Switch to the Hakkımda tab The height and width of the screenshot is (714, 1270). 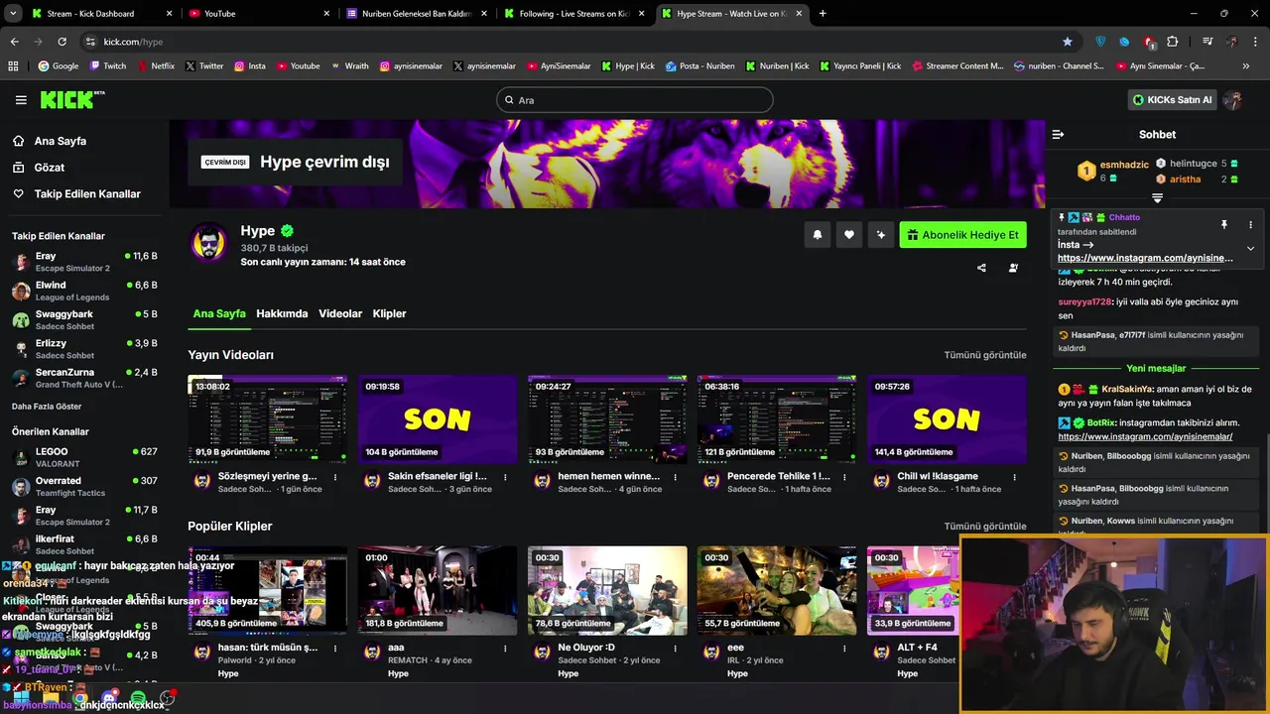[282, 313]
